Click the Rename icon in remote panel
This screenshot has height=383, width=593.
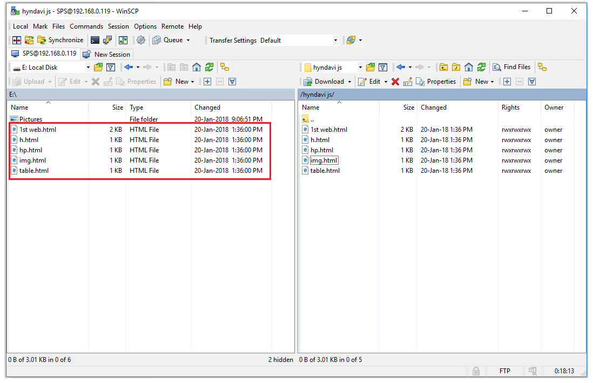pyautogui.click(x=407, y=82)
